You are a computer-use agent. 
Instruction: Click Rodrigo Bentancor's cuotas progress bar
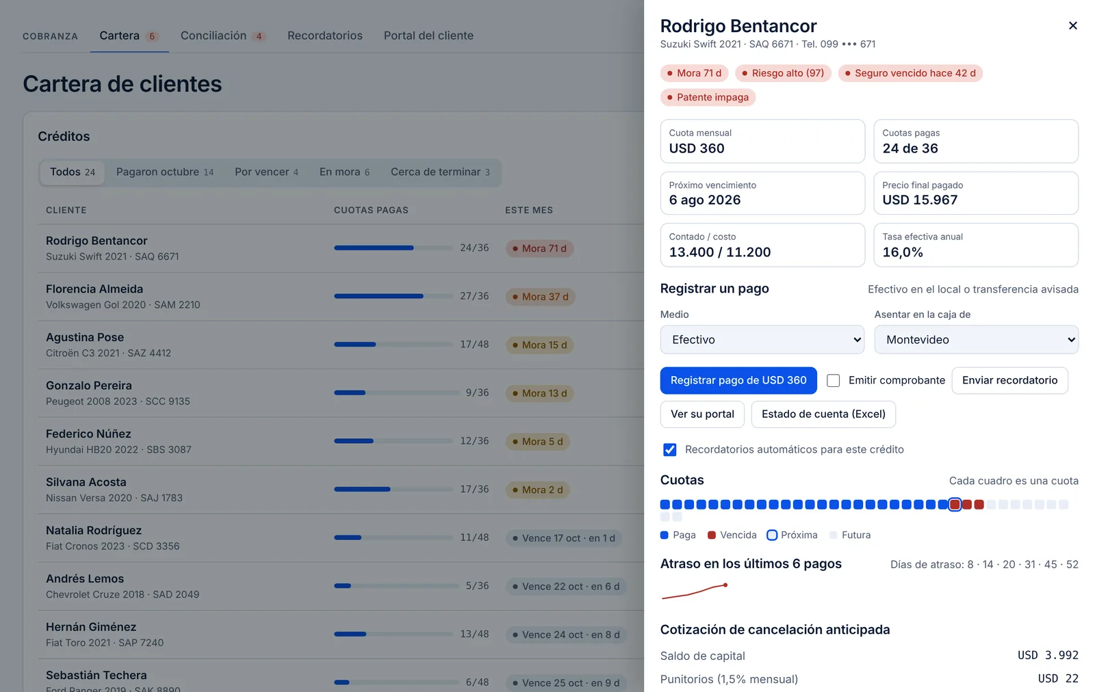394,248
